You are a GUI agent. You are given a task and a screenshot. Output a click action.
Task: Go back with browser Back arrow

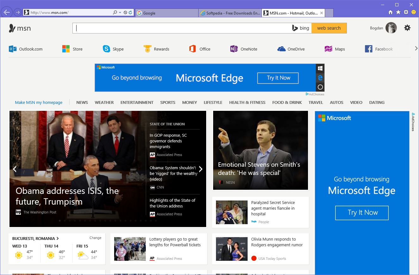click(x=6, y=13)
